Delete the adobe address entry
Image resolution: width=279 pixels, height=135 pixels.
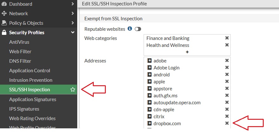227,61
